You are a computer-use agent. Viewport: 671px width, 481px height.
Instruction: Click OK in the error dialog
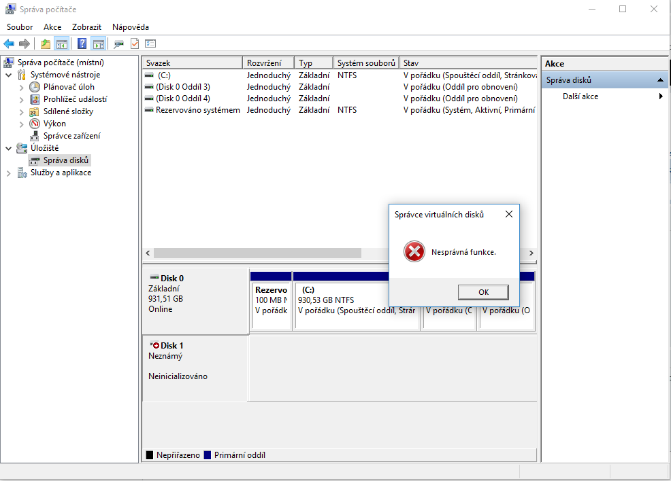[x=484, y=292]
